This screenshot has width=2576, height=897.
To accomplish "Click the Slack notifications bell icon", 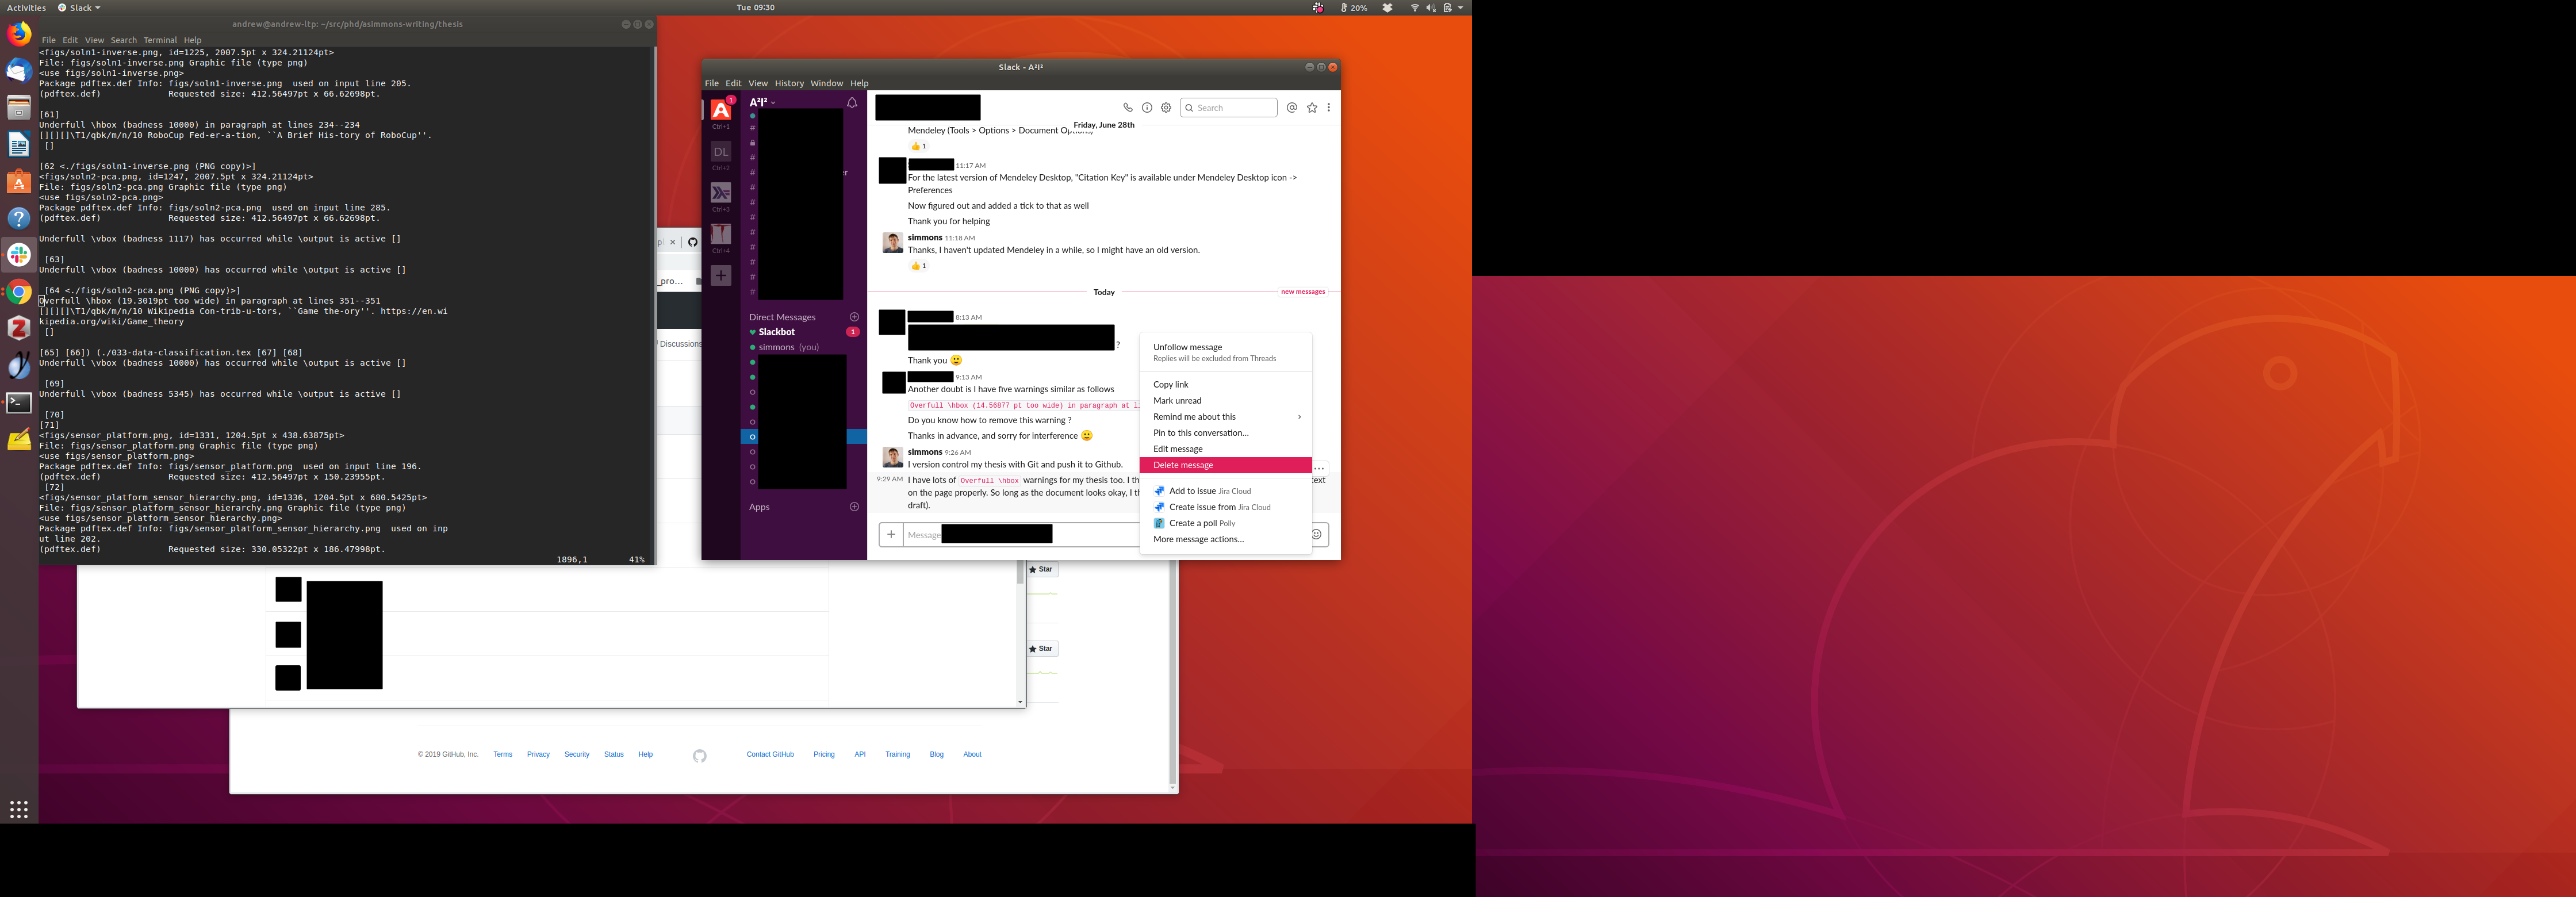I will click(852, 103).
